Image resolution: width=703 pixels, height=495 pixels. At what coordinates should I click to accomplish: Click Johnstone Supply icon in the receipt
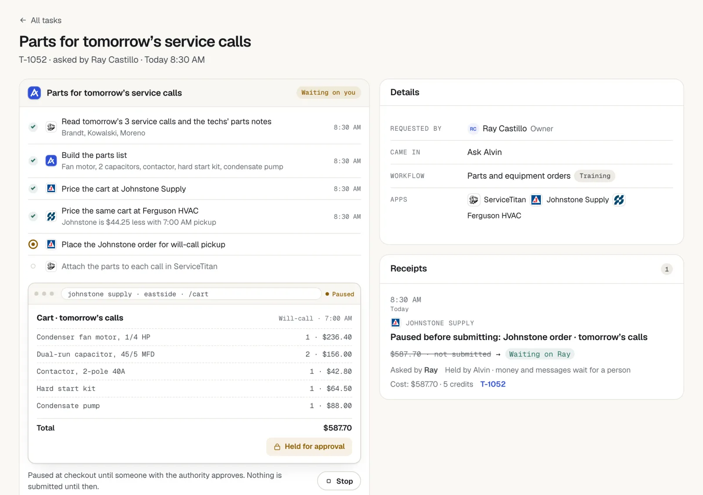click(x=395, y=323)
